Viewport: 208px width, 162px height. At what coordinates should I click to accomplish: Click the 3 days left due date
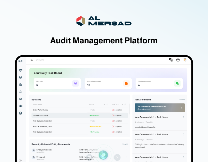[x=118, y=110]
